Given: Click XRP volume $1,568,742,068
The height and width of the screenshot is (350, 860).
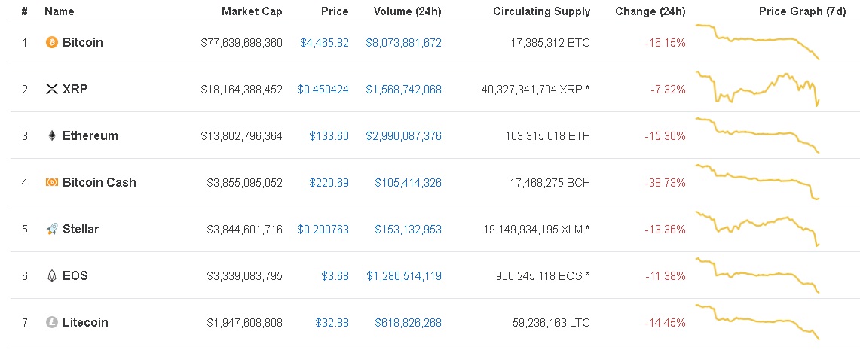Looking at the screenshot, I should (x=403, y=90).
